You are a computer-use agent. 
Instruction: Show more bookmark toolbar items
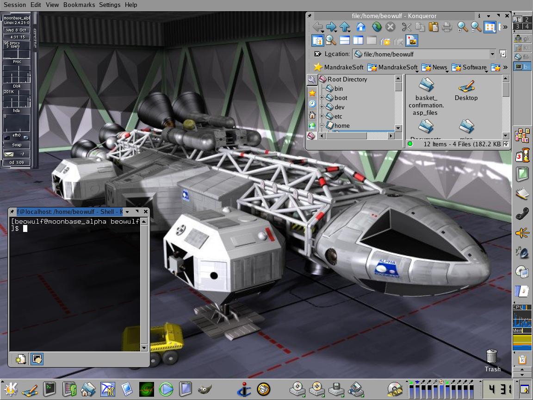point(505,67)
